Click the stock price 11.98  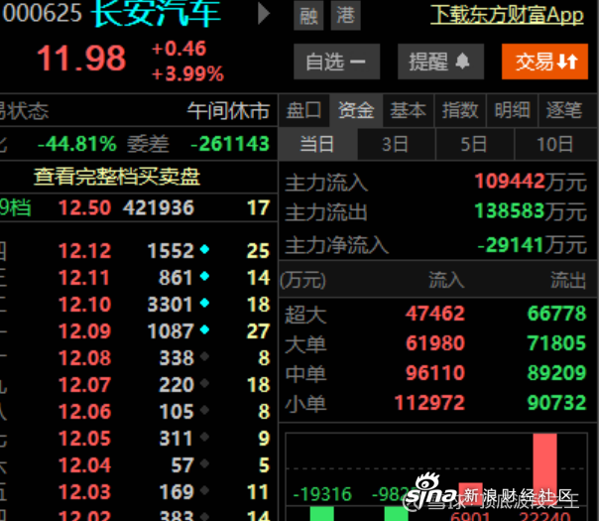click(81, 59)
